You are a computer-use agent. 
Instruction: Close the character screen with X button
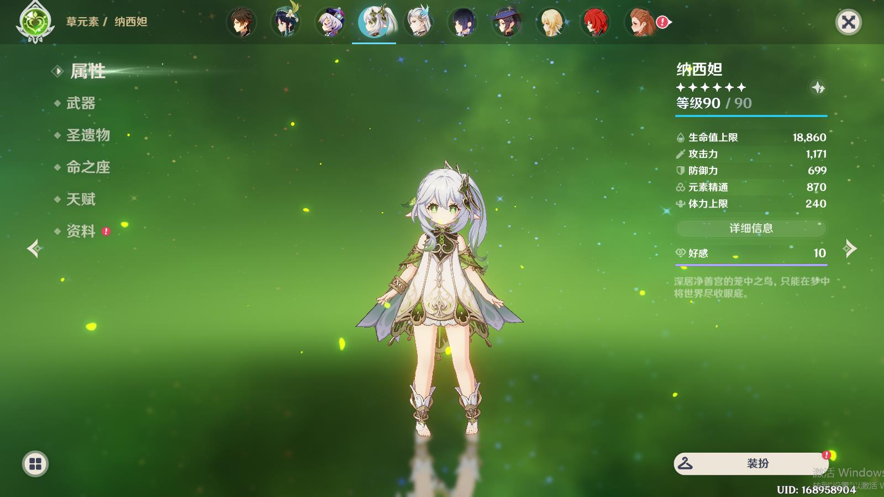(x=848, y=22)
